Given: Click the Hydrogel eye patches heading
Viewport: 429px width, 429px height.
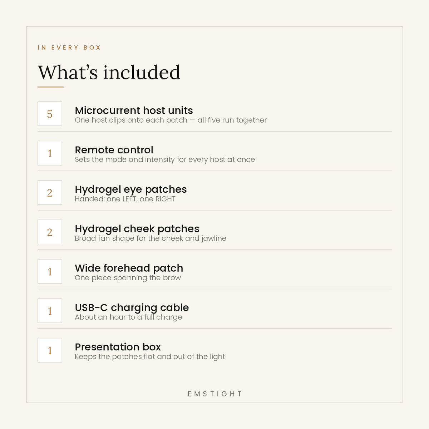Looking at the screenshot, I should point(131,189).
